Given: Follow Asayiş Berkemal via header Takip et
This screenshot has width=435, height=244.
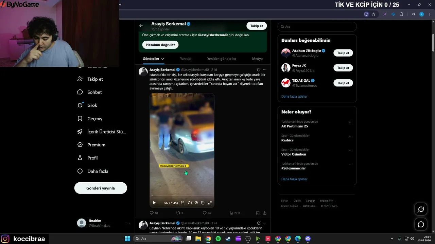Looking at the screenshot, I should (x=257, y=26).
